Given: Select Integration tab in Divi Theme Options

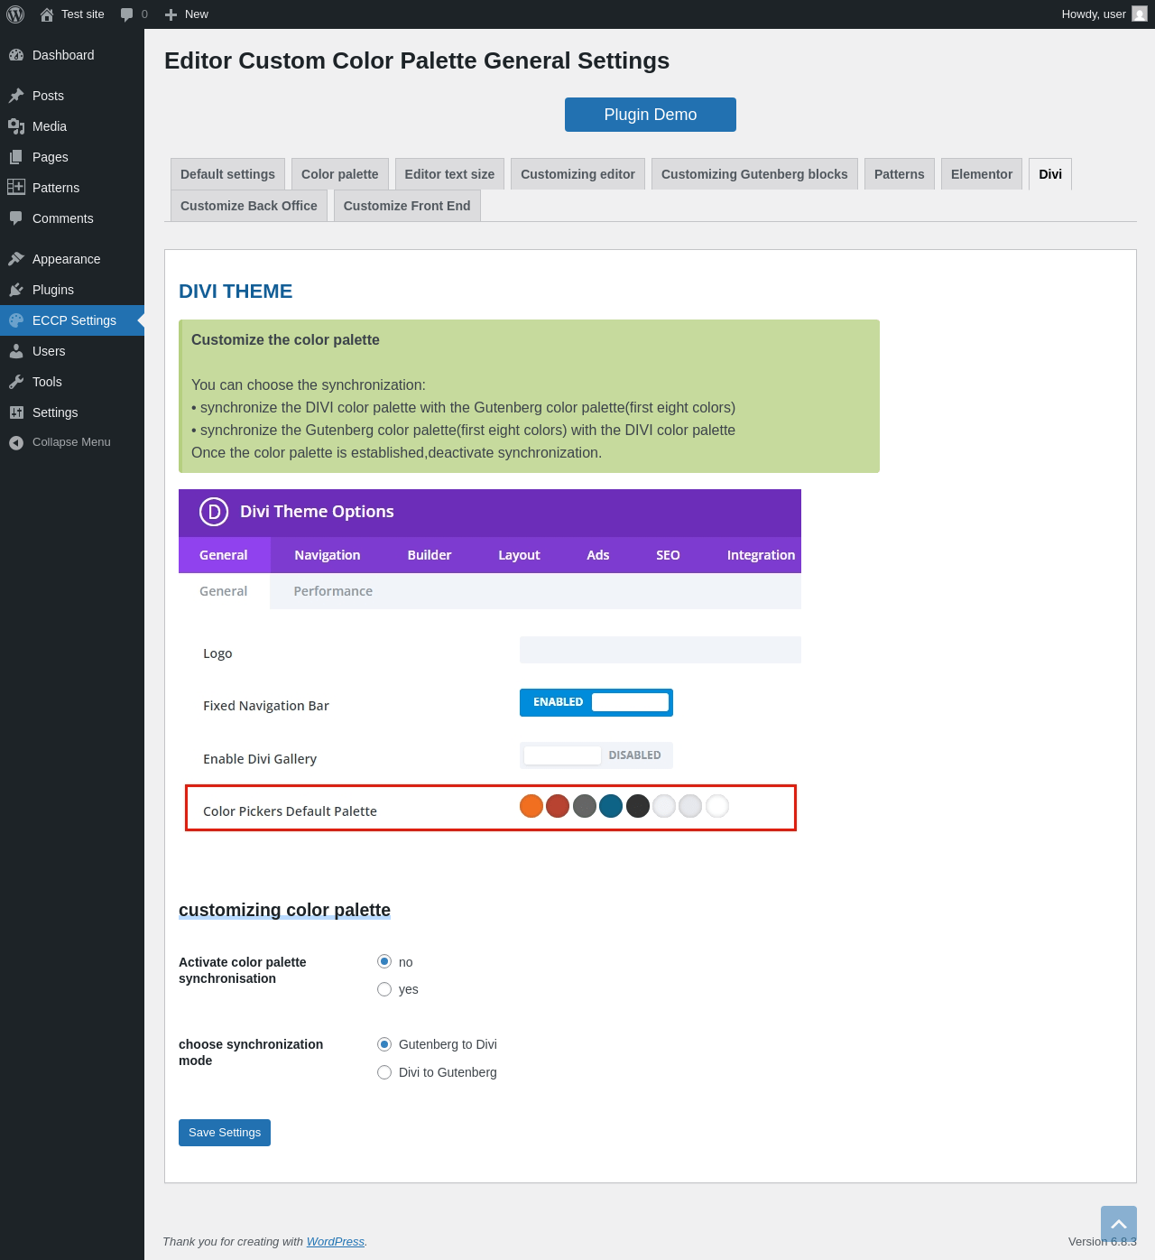Looking at the screenshot, I should 761,555.
